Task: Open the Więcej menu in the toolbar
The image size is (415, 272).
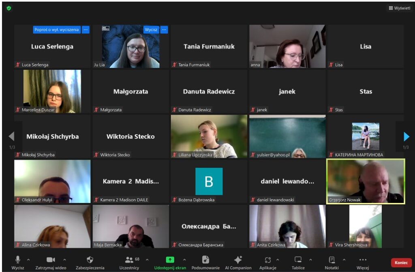Action: [363, 260]
